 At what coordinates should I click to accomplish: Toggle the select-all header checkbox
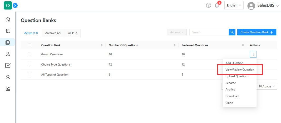coord(29,45)
